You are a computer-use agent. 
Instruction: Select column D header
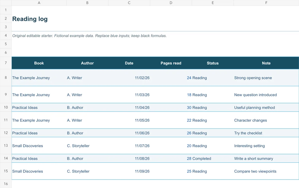point(171,3)
